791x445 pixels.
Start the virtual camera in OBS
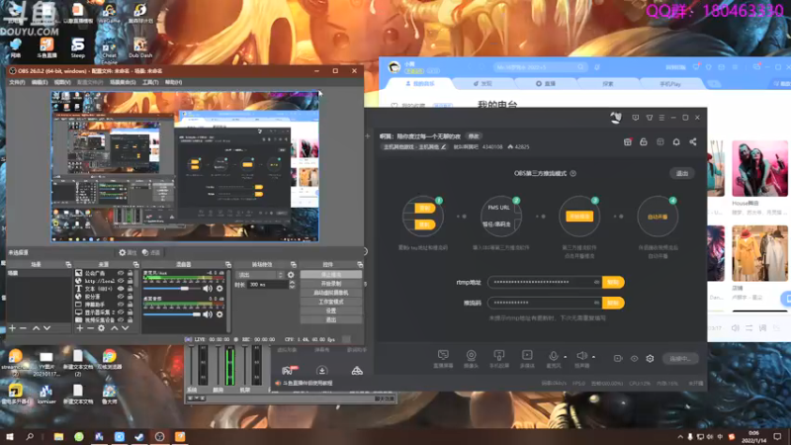pyautogui.click(x=331, y=293)
